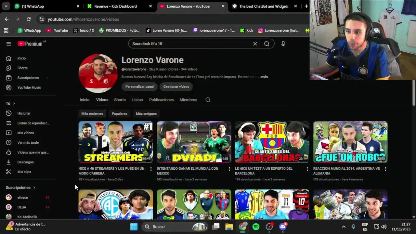Go back with the browser back arrow
This screenshot has height=234, width=416.
7,19
